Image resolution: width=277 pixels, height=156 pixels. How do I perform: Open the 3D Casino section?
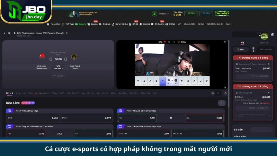click(x=158, y=24)
